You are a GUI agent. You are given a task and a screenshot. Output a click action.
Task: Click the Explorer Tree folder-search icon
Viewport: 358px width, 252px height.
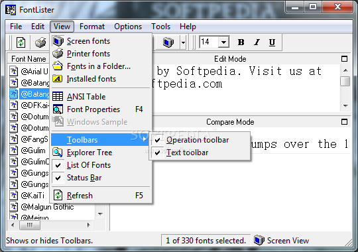58,153
